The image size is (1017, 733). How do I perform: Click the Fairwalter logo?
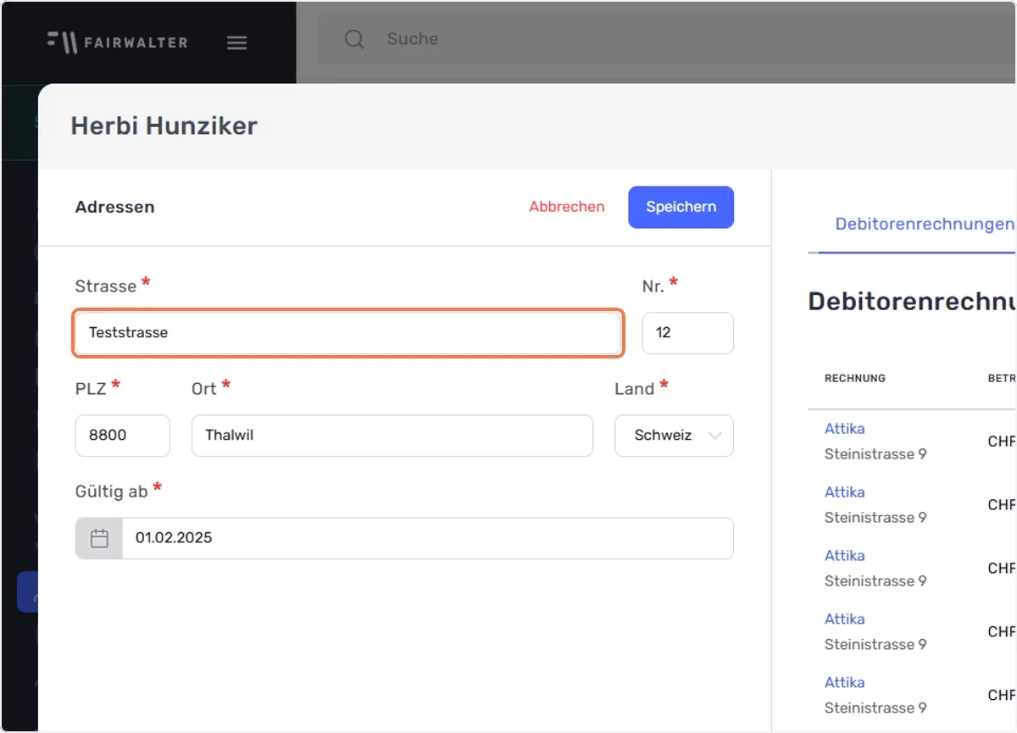tap(117, 42)
